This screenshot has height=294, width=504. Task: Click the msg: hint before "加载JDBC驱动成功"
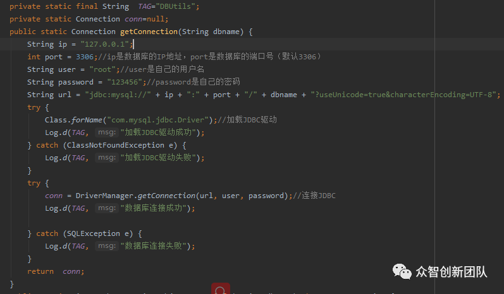tap(107, 132)
